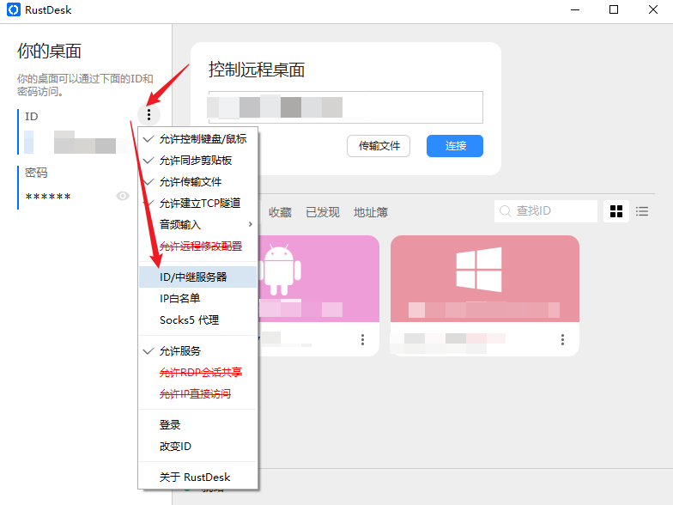This screenshot has width=673, height=505.
Task: Toggle 允许RDP会话共享 option
Action: pyautogui.click(x=197, y=373)
